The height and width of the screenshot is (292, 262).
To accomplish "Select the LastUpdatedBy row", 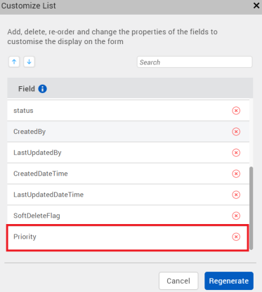I will pyautogui.click(x=128, y=153).
